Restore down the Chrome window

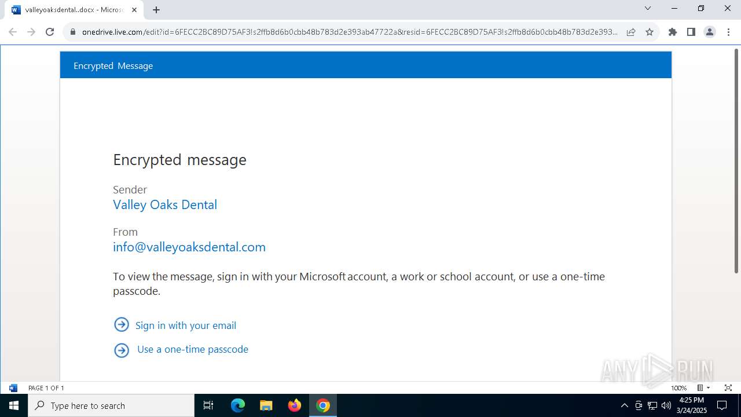click(x=701, y=8)
